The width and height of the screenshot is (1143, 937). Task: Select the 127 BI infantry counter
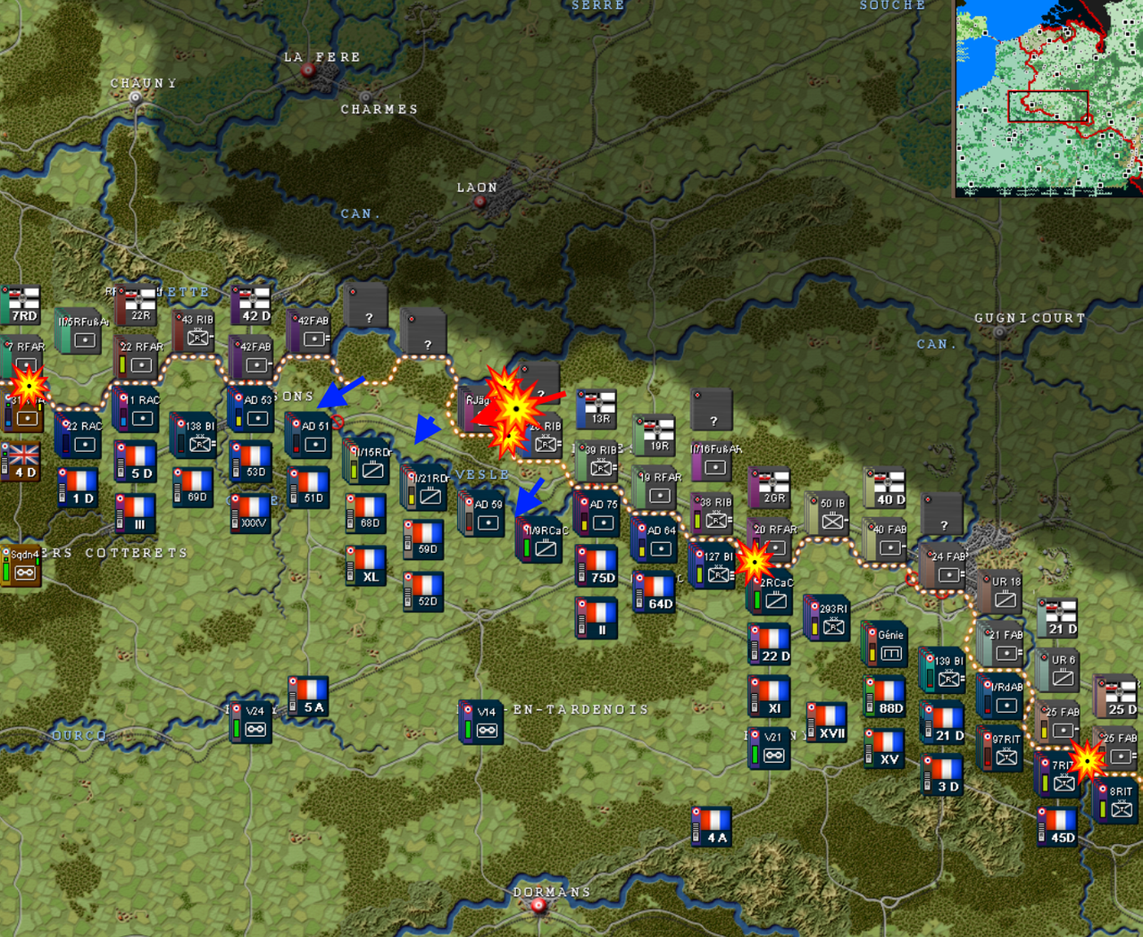point(713,566)
